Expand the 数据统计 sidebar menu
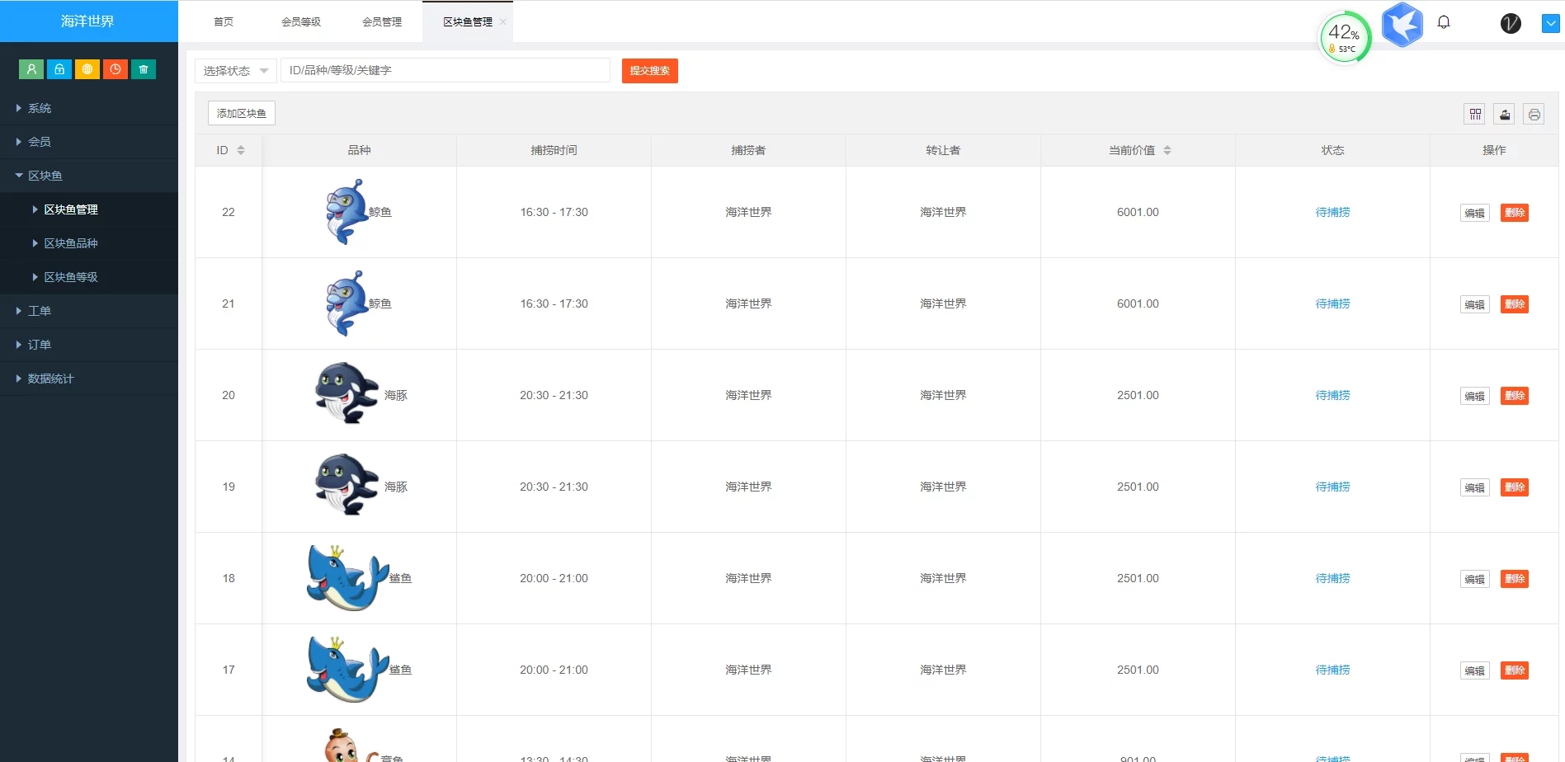 [50, 379]
